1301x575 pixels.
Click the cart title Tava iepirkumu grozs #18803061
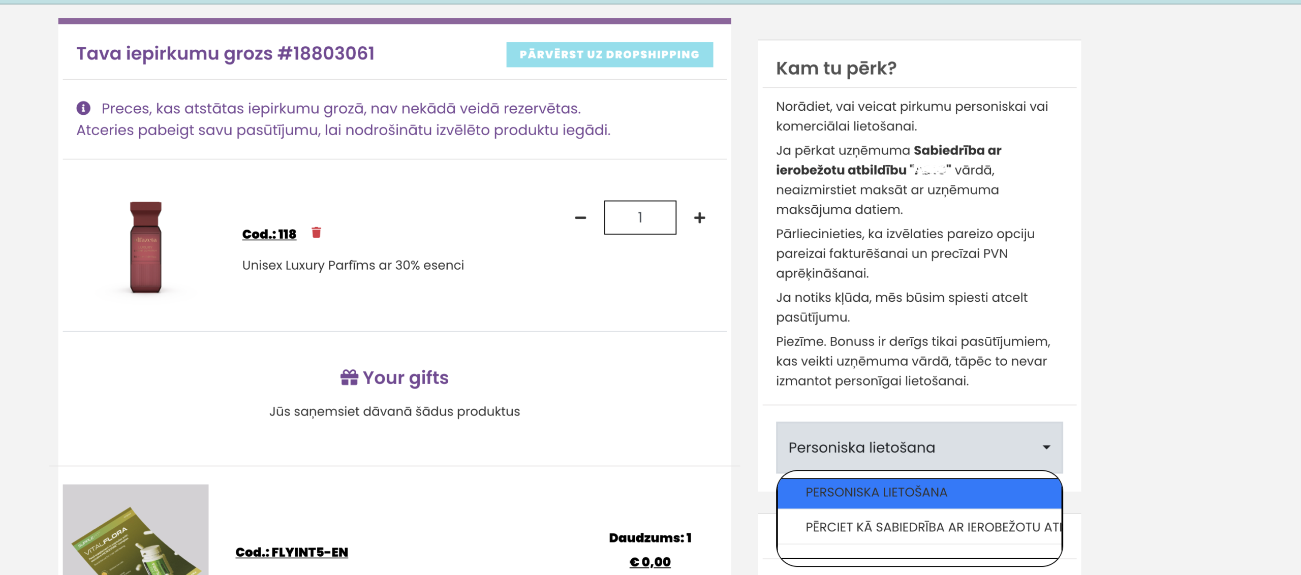[x=225, y=53]
